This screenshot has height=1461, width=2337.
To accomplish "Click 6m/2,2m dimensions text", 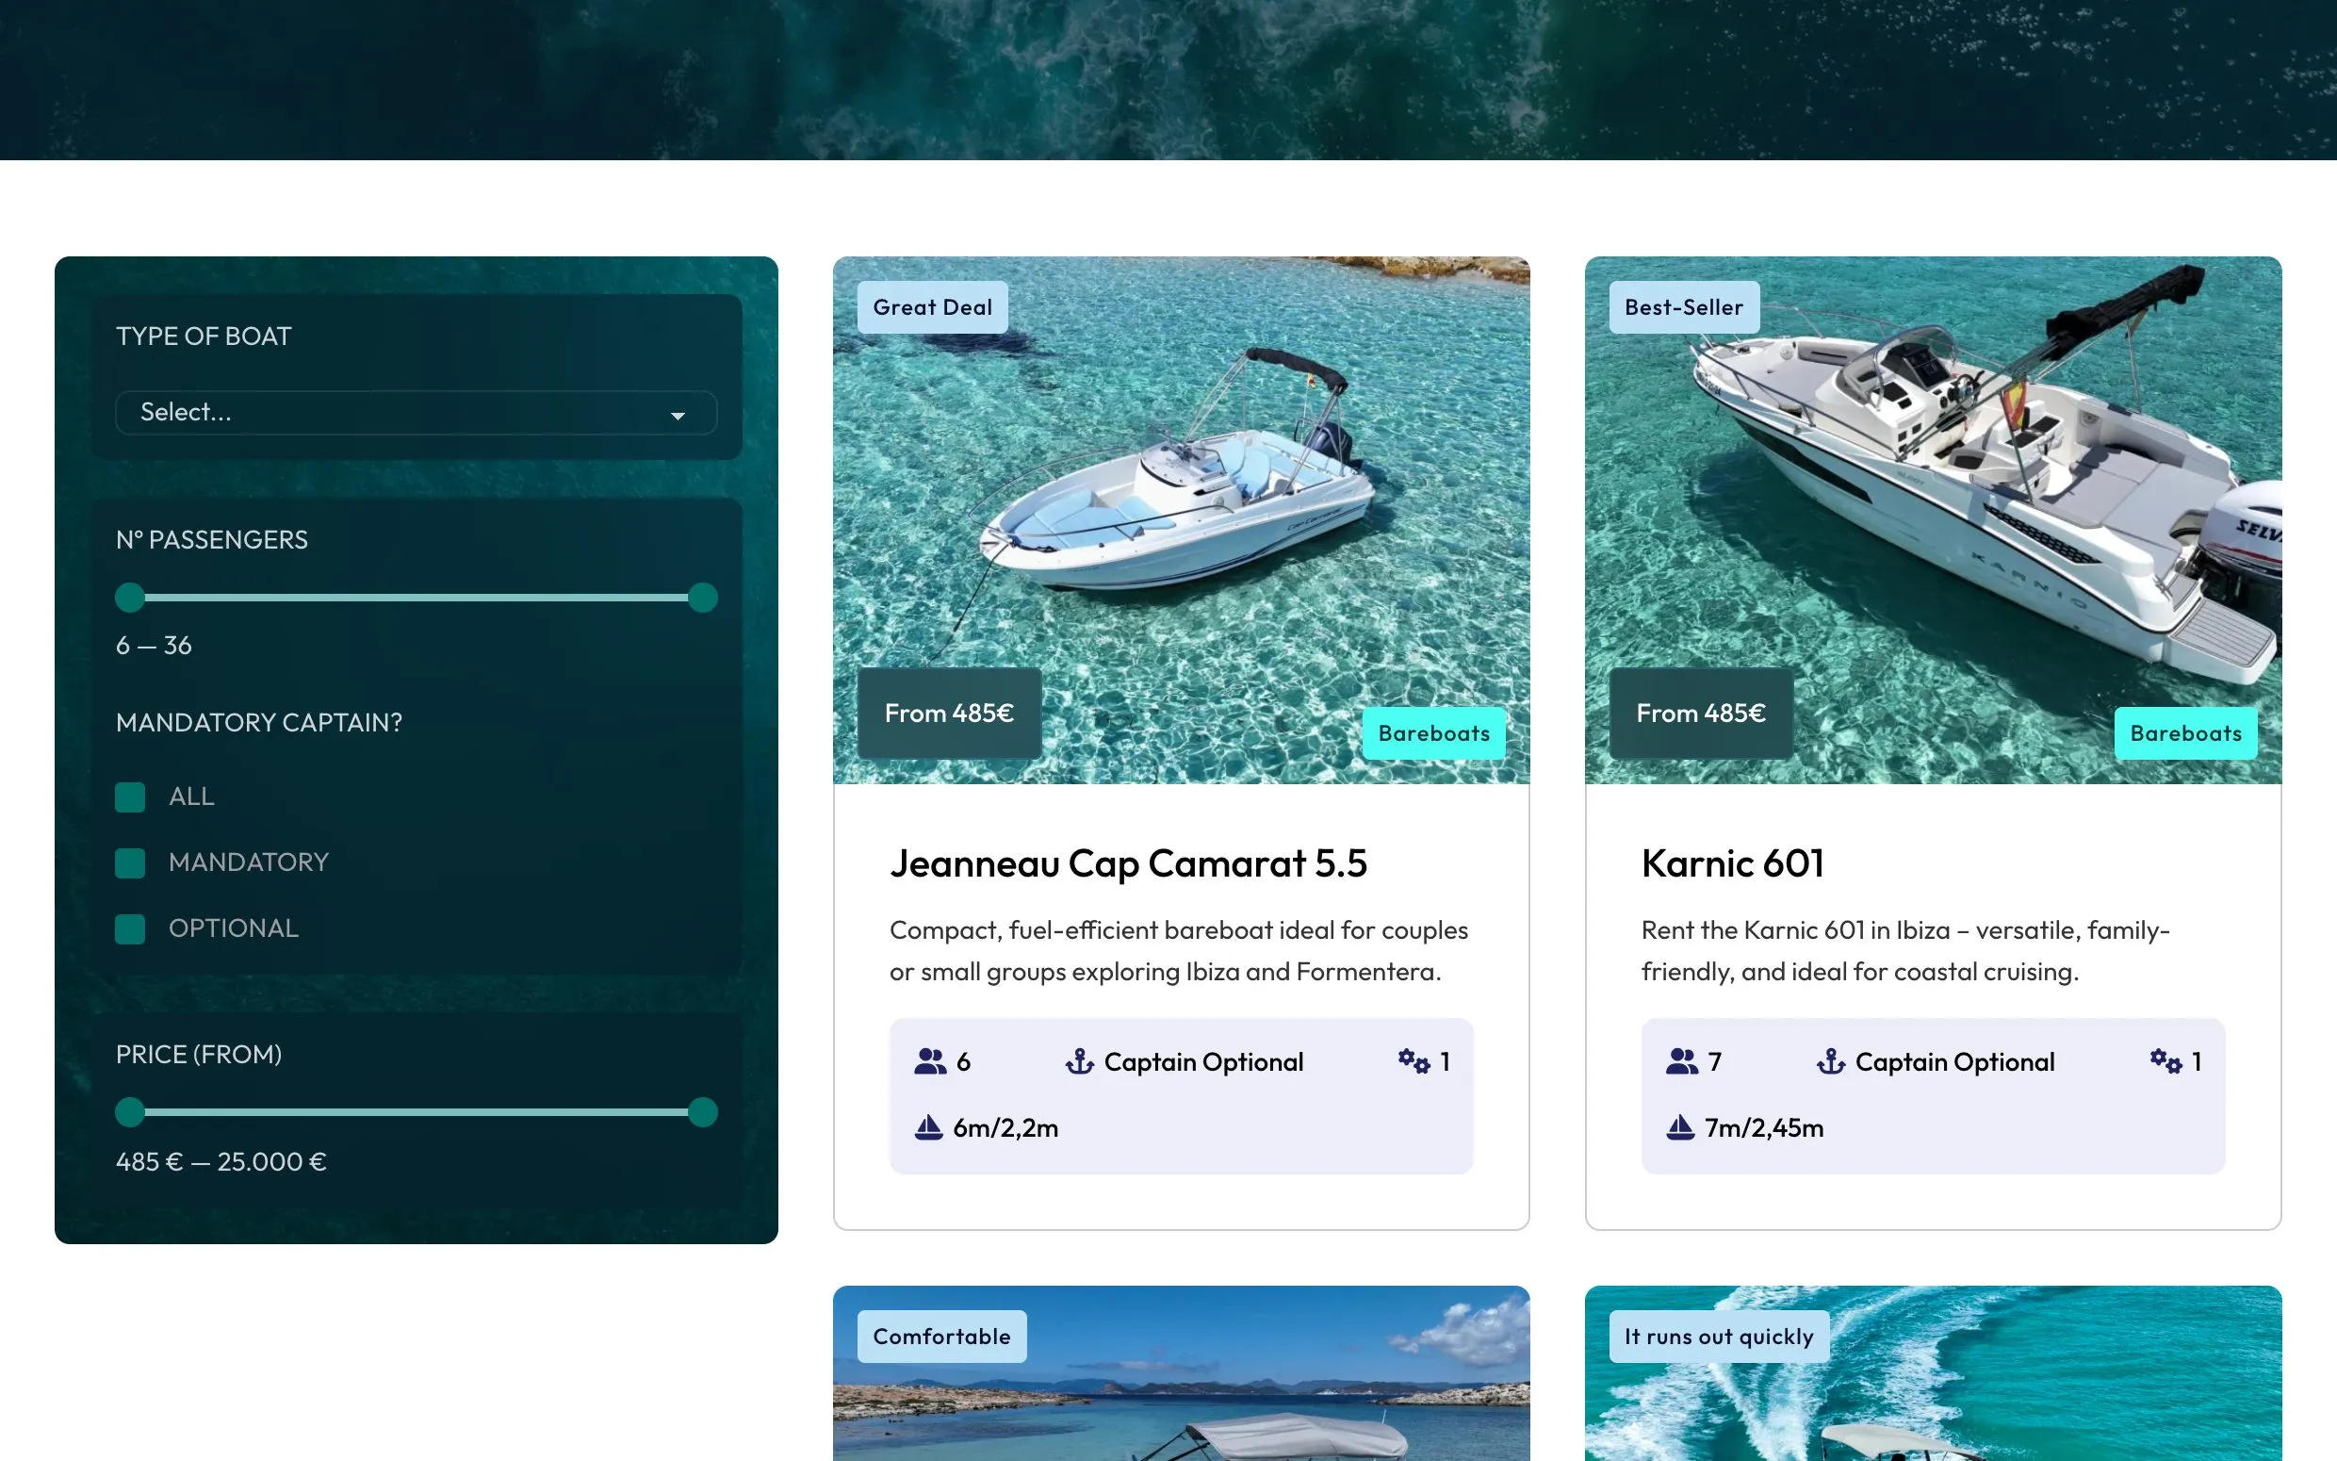I will coord(1005,1127).
